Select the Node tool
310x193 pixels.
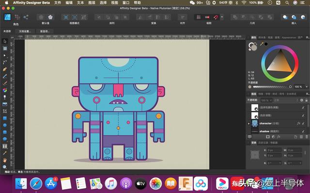click(x=5, y=55)
